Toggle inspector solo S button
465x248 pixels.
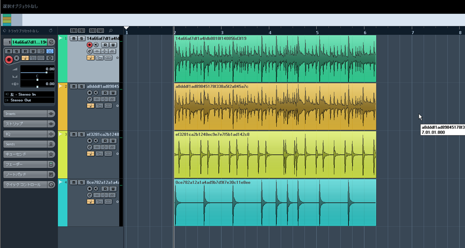[17, 51]
